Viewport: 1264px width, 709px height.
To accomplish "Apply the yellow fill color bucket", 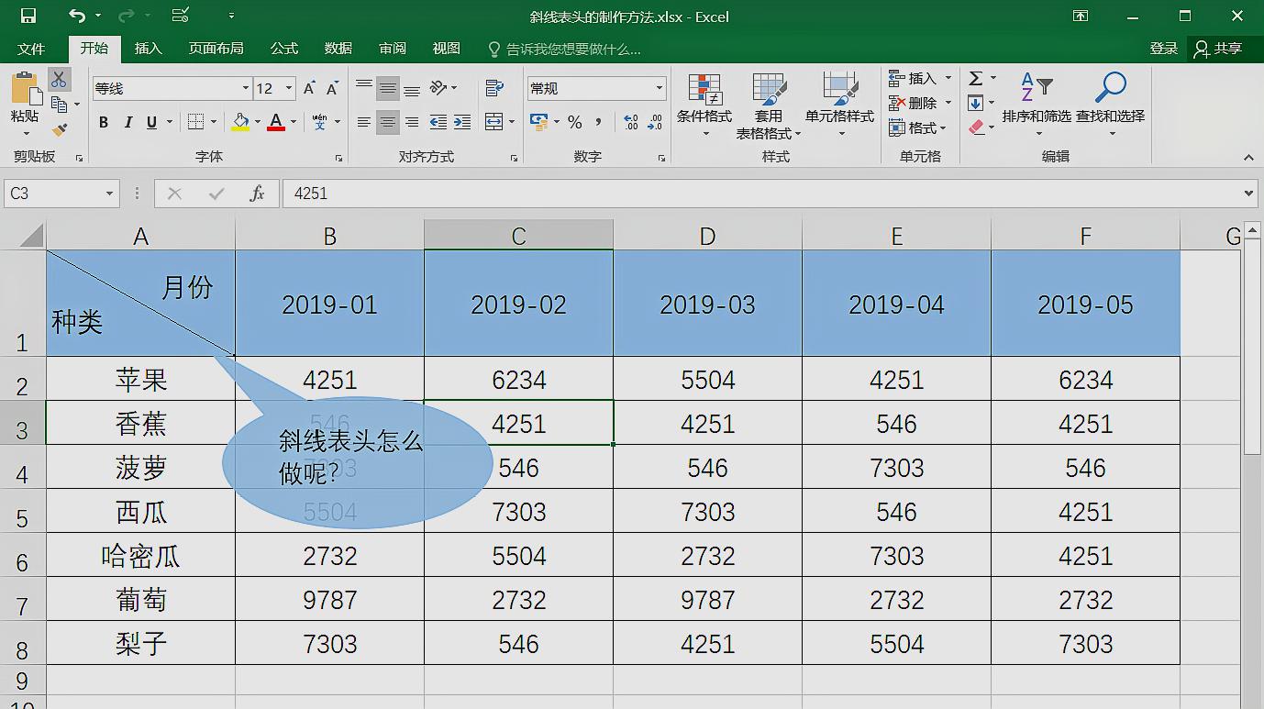I will click(240, 122).
